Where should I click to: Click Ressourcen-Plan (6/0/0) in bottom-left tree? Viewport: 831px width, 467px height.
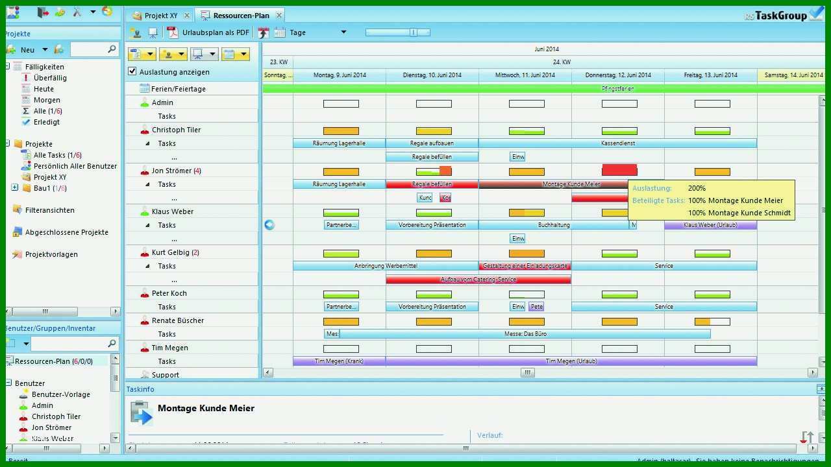click(x=54, y=361)
